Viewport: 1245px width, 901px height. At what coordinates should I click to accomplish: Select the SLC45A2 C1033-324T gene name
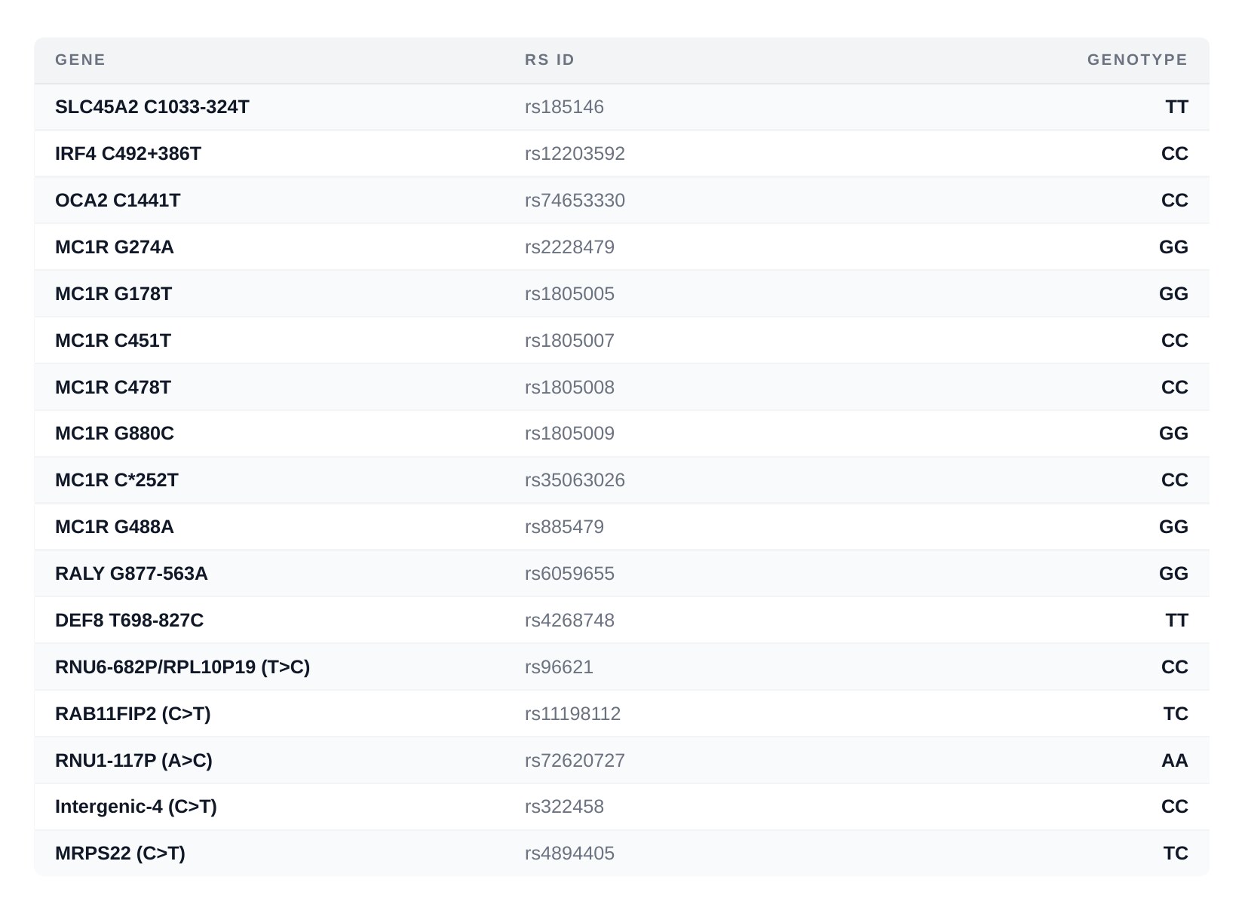[152, 107]
